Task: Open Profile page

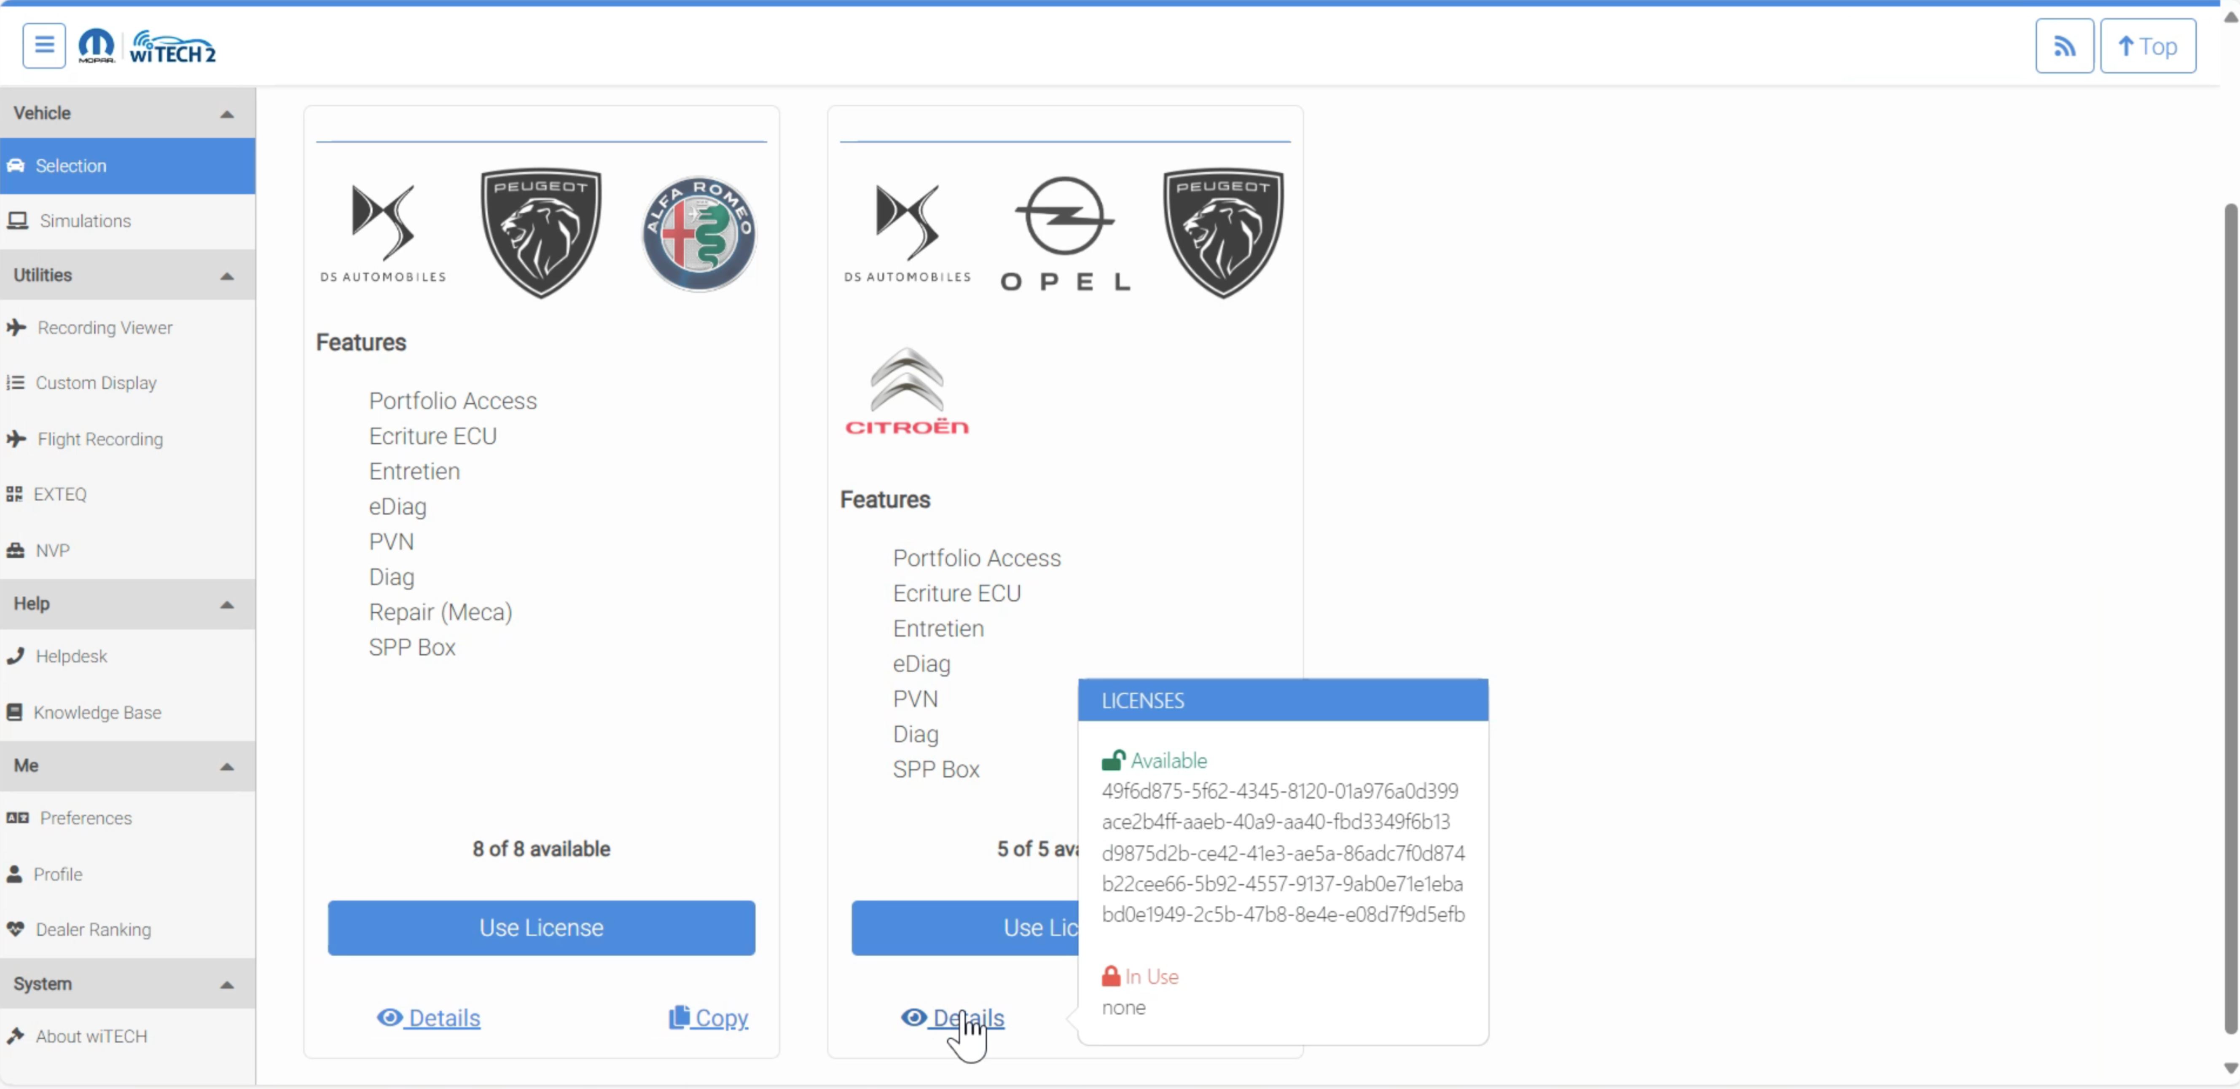Action: [128, 874]
